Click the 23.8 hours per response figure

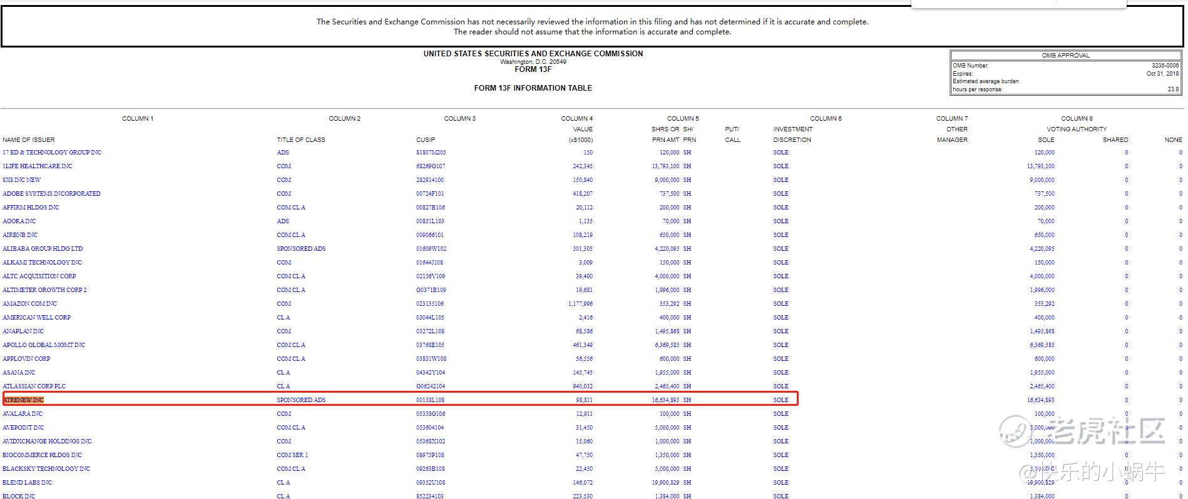pos(1174,89)
